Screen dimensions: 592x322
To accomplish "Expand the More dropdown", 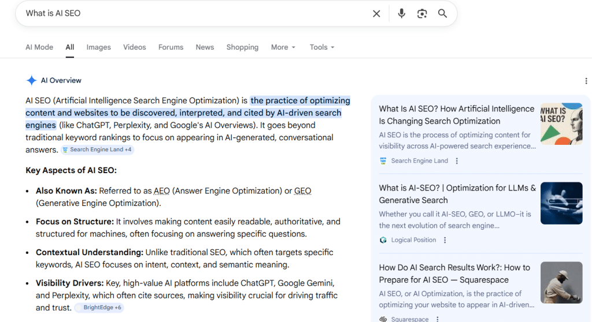I will [x=283, y=47].
